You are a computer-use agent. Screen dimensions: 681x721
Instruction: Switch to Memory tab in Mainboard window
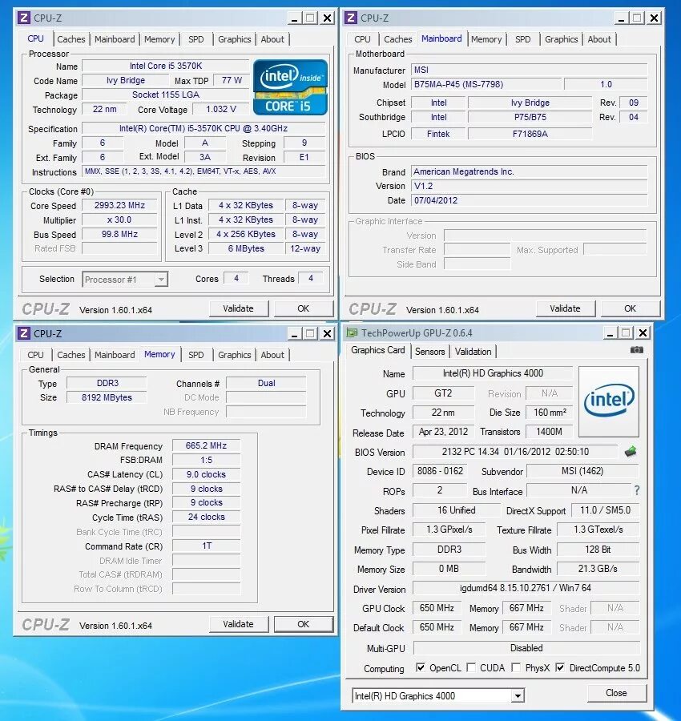coord(486,39)
